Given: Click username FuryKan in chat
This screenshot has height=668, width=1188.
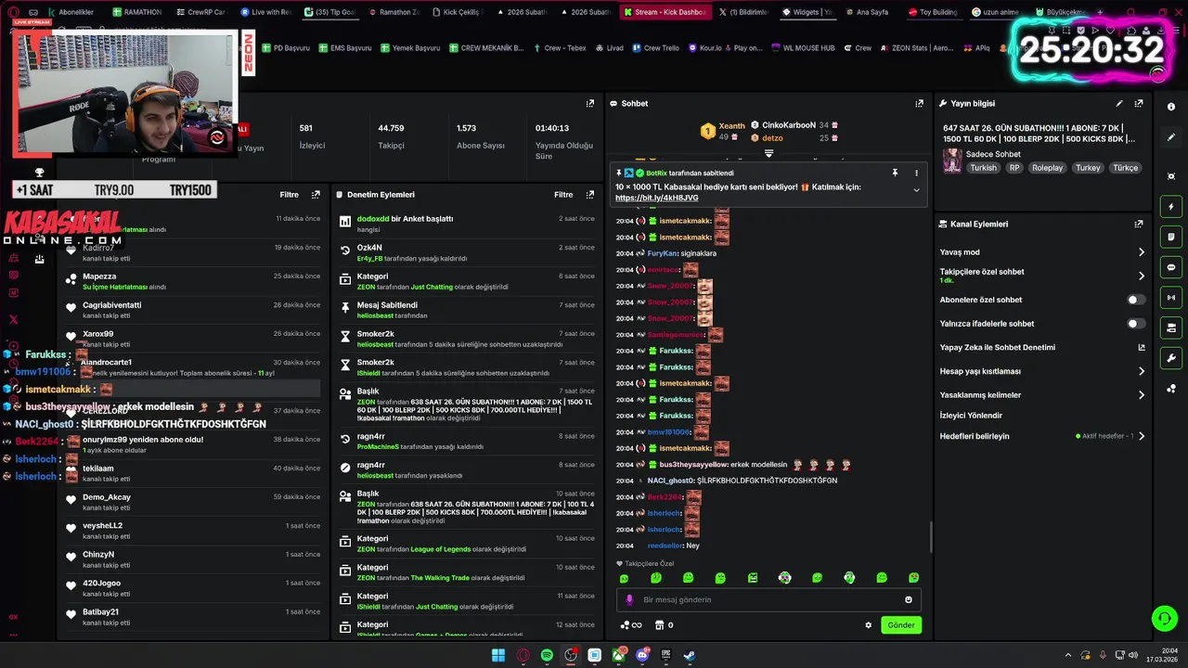Looking at the screenshot, I should 663,253.
